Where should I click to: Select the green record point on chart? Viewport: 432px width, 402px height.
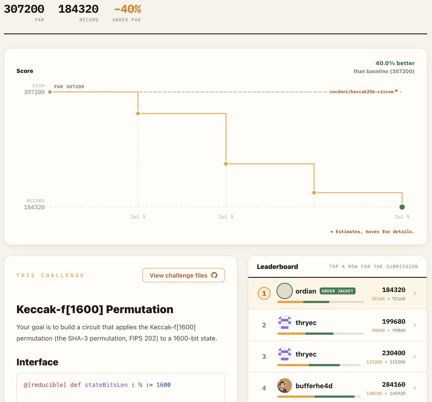pyautogui.click(x=402, y=207)
